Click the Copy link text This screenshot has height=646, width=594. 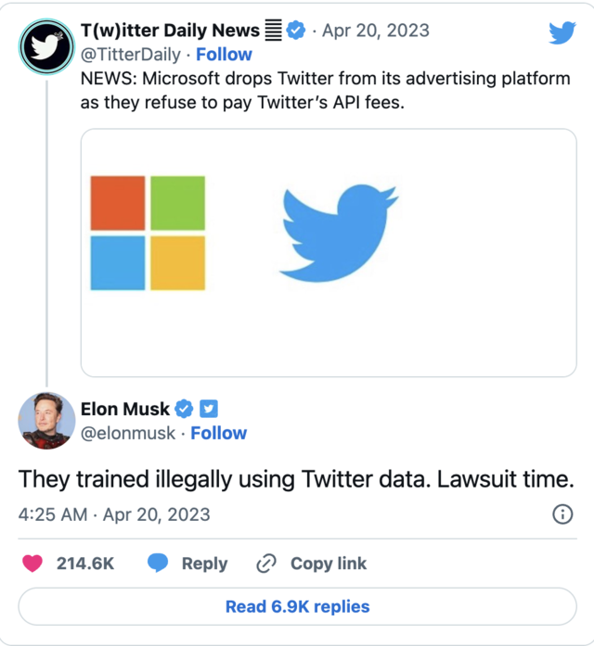[329, 564]
